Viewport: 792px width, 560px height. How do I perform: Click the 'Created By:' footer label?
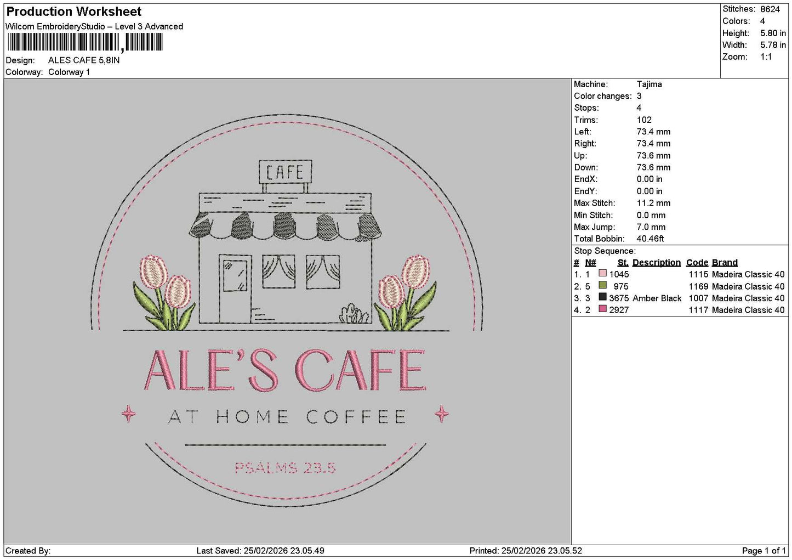pos(28,551)
